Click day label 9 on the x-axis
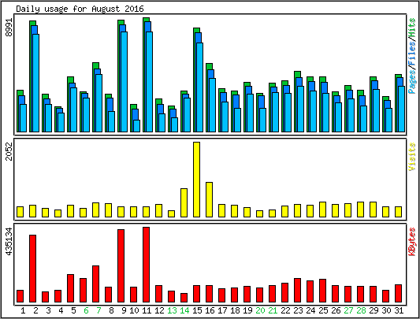 124,310
